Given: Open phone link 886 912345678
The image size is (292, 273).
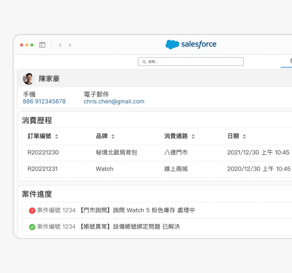Looking at the screenshot, I should (x=44, y=102).
